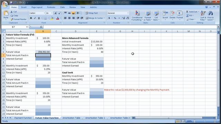Open Conditional Formatting
Screen dimensions: 221x124
coord(137,16)
